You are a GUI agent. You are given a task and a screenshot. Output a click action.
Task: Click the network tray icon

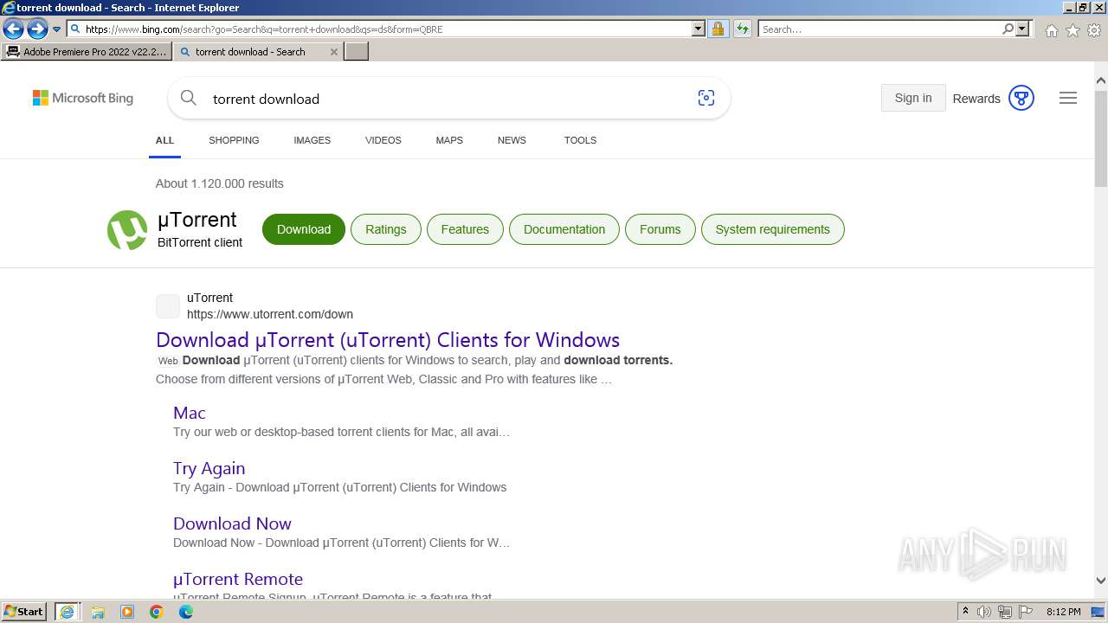coord(1005,612)
